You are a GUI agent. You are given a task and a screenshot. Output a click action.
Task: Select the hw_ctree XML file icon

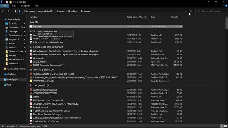[31, 27]
